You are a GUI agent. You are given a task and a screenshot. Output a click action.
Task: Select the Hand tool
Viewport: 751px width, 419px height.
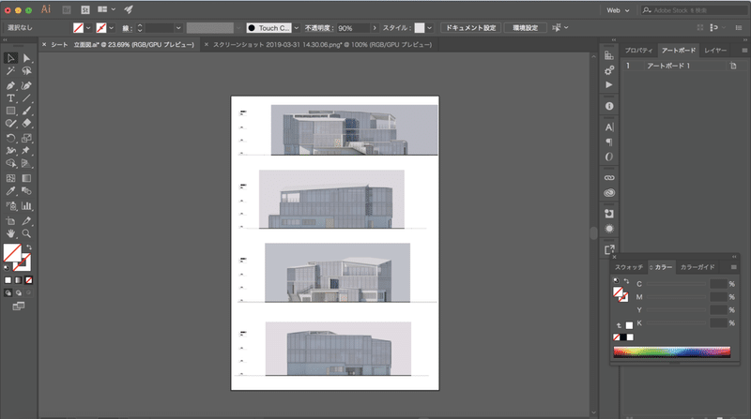coord(10,234)
